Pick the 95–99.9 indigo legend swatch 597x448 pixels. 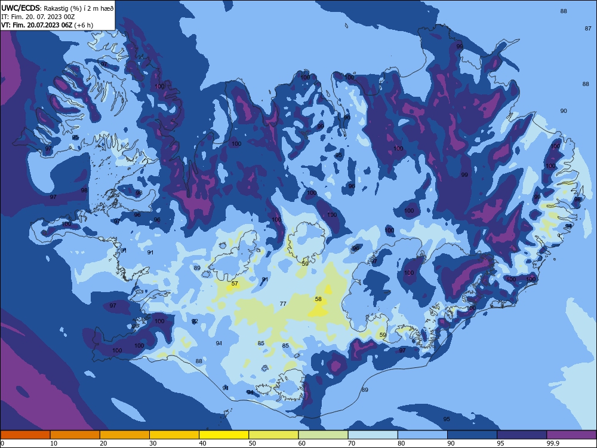[522, 435]
